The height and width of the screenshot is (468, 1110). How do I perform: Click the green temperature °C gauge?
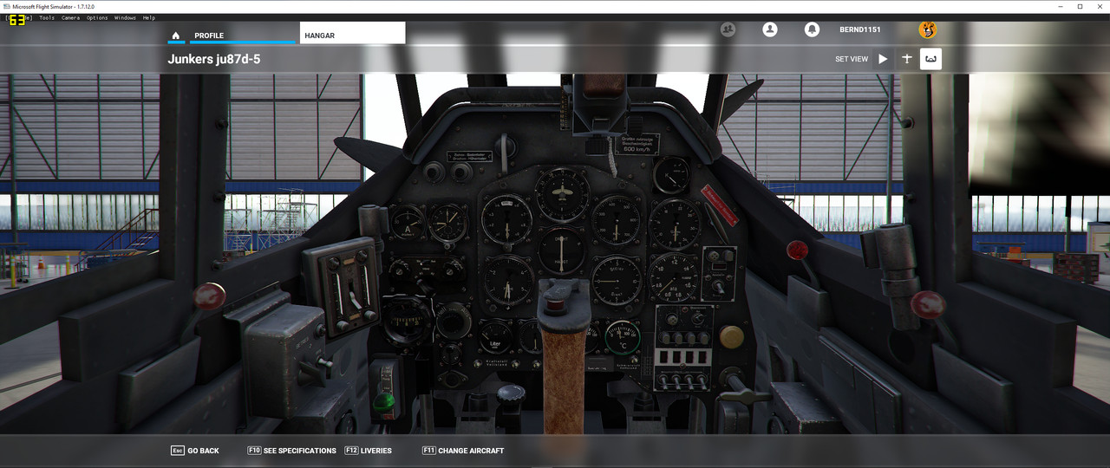click(623, 337)
